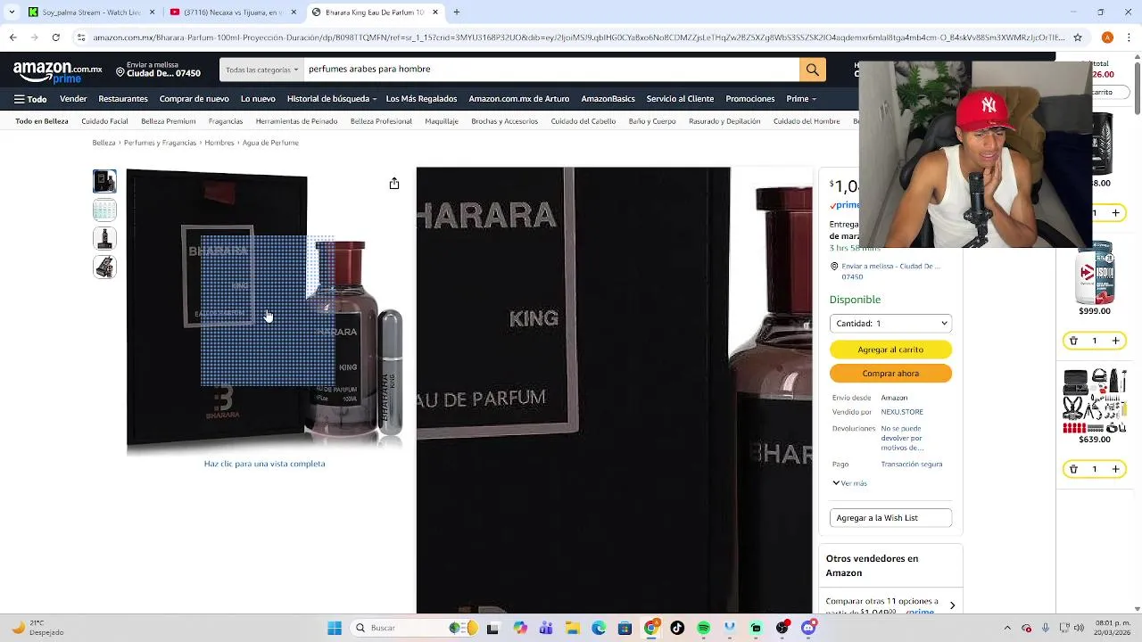Image resolution: width=1142 pixels, height=642 pixels.
Task: Open Los Más Regalados nav item
Action: 422,99
